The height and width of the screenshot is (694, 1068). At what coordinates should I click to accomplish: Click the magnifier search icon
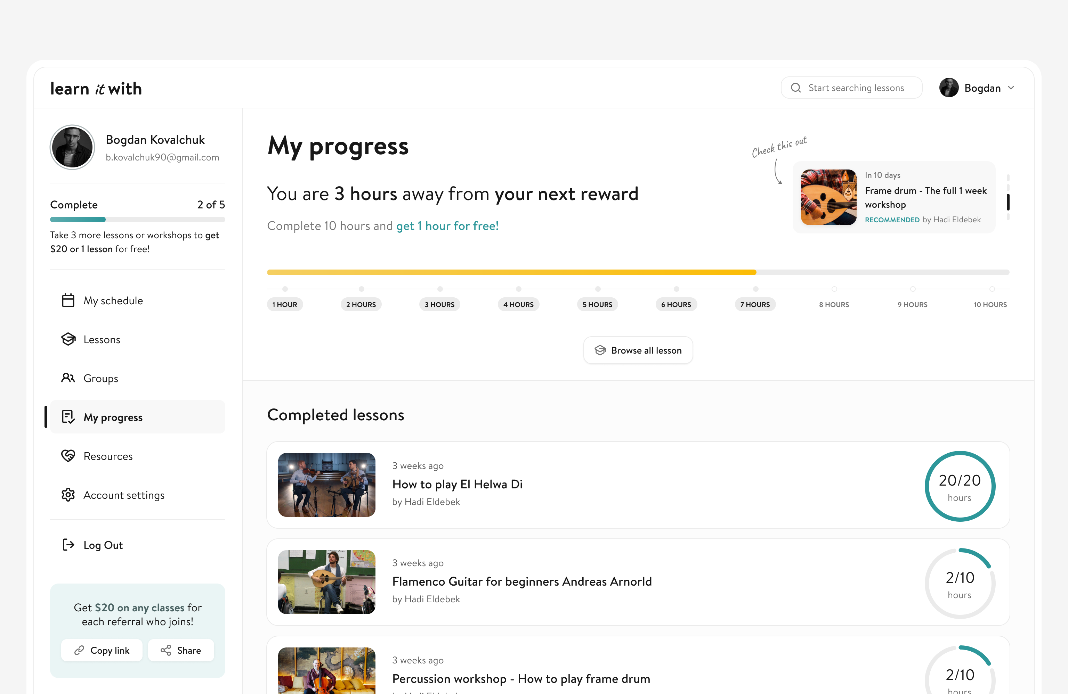coord(796,88)
